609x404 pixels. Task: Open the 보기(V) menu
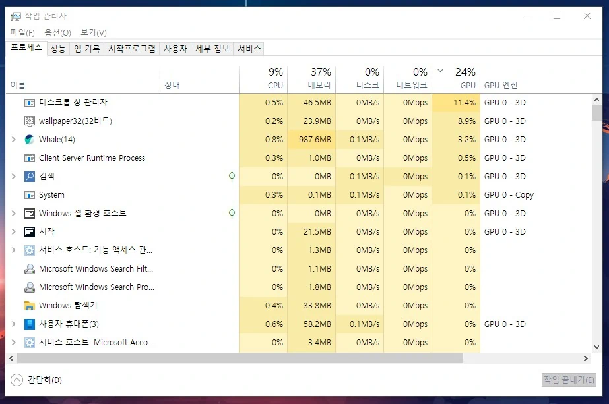click(x=92, y=32)
